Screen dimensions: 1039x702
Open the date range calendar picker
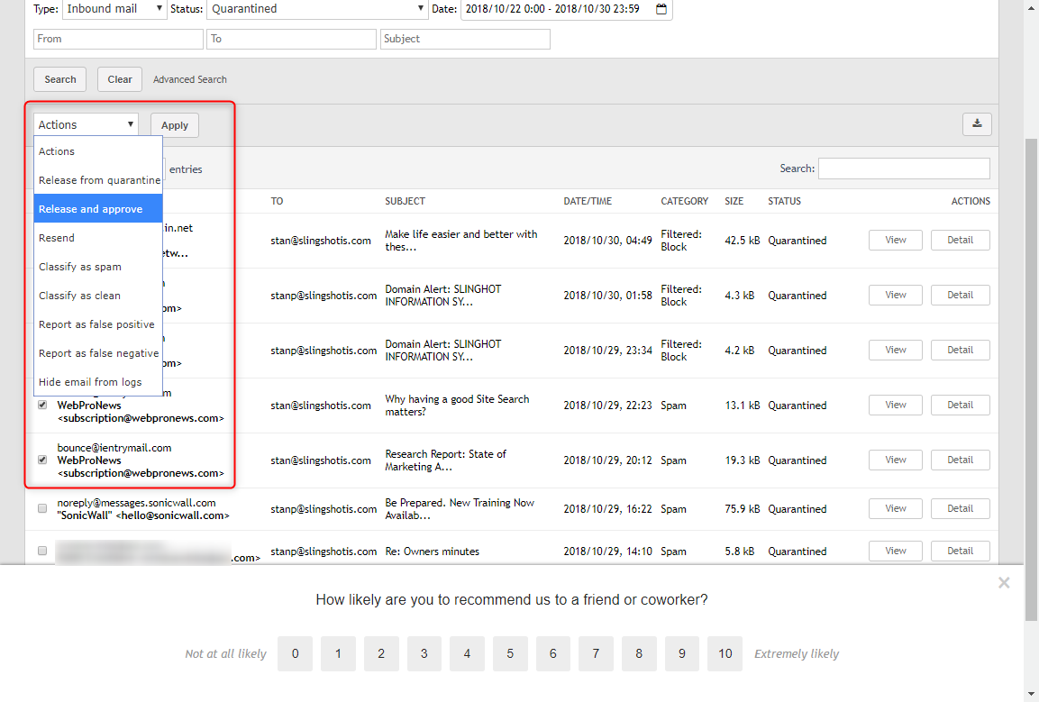pyautogui.click(x=661, y=10)
